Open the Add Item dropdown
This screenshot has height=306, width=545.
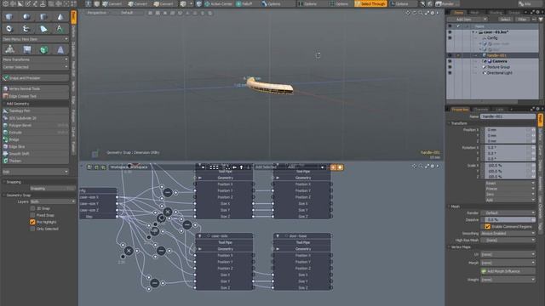click(x=467, y=20)
